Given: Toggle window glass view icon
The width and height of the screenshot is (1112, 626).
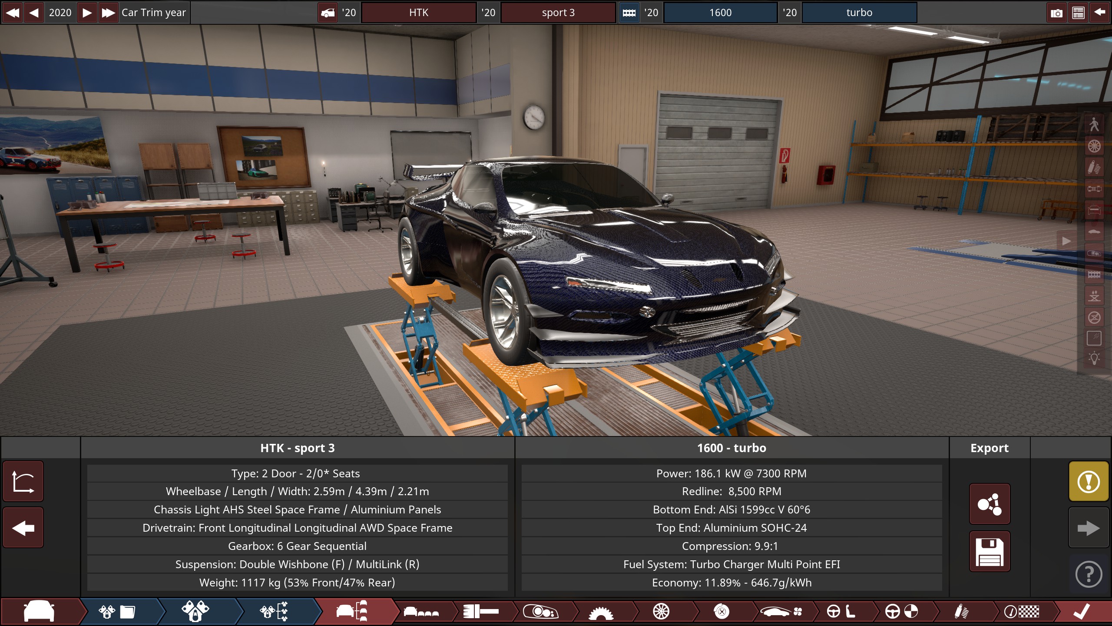Looking at the screenshot, I should [x=1094, y=338].
